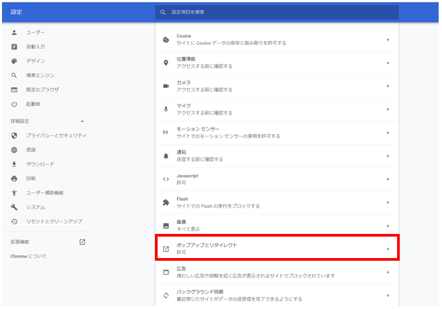The height and width of the screenshot is (309, 442).
Task: Open ダウンロード settings in sidebar
Action: (40, 164)
